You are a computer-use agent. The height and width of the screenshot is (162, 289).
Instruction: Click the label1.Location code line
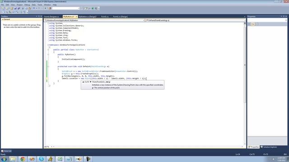[104, 78]
